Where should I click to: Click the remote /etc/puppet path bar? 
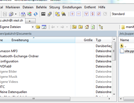(126, 34)
